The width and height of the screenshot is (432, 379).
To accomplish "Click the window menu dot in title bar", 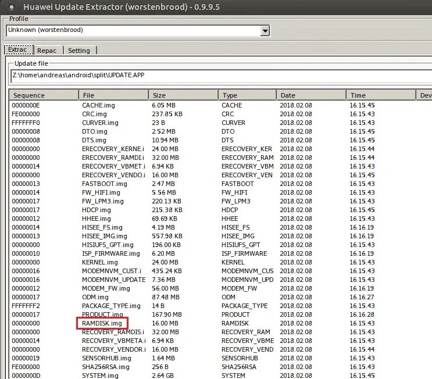I will (x=12, y=7).
